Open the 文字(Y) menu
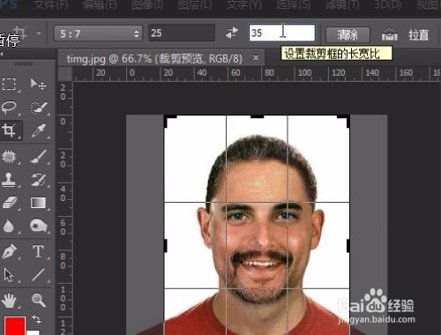The image size is (441, 335). 243,5
